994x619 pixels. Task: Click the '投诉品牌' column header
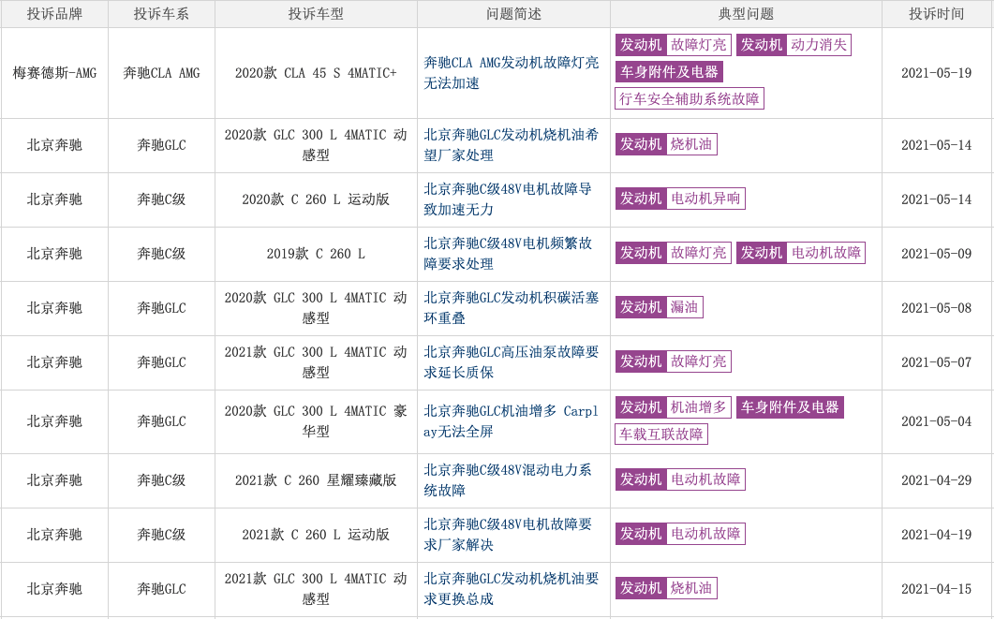54,14
